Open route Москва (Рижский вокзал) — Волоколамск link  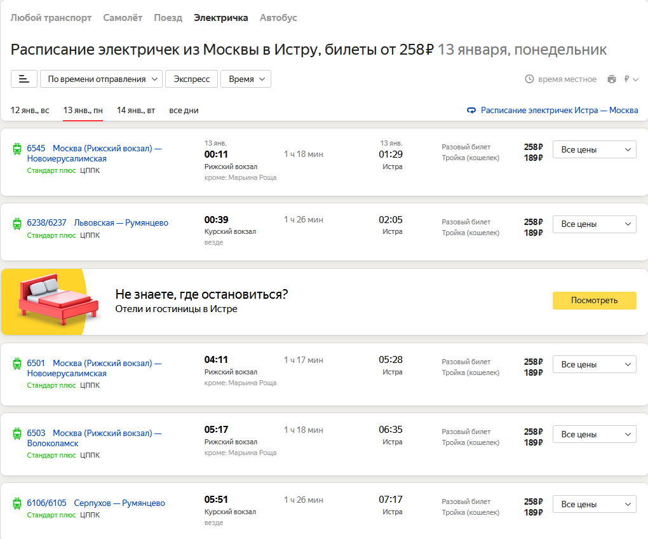pos(94,438)
